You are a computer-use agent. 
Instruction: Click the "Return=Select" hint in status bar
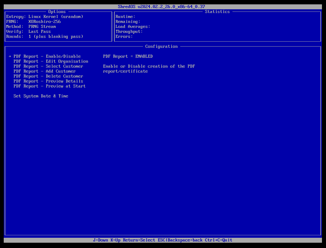(x=139, y=240)
